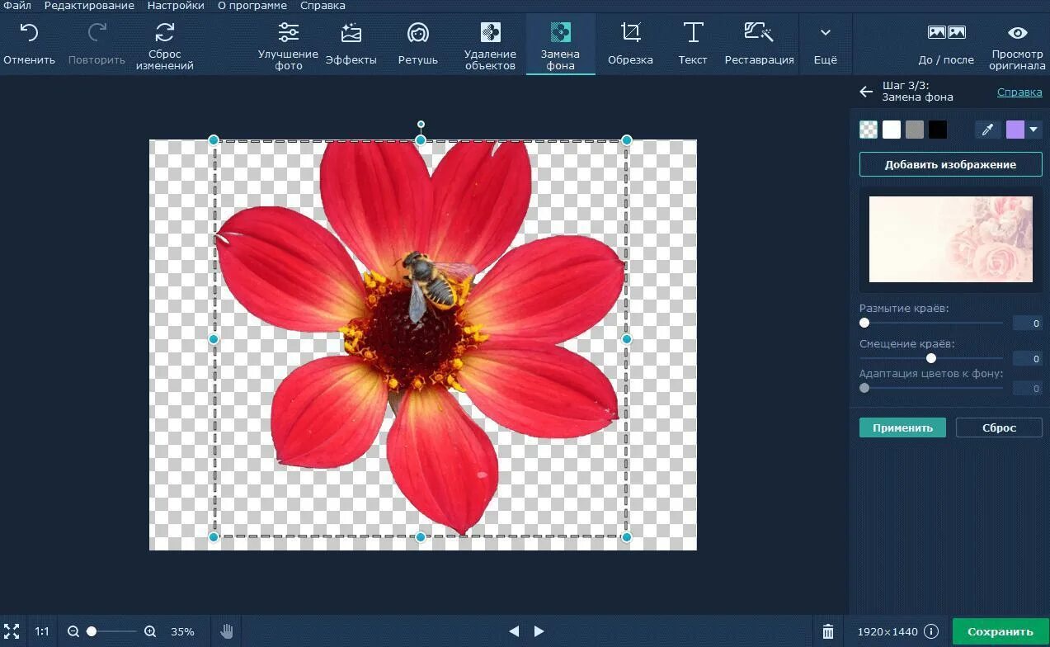Open the Редактирование menu
The width and height of the screenshot is (1050, 647).
89,6
